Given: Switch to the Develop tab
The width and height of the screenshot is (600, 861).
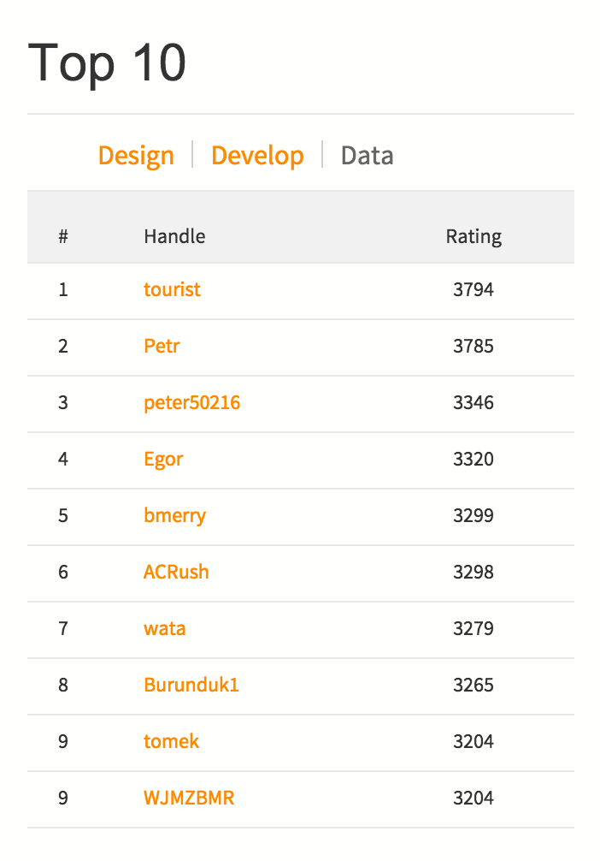Looking at the screenshot, I should (257, 156).
